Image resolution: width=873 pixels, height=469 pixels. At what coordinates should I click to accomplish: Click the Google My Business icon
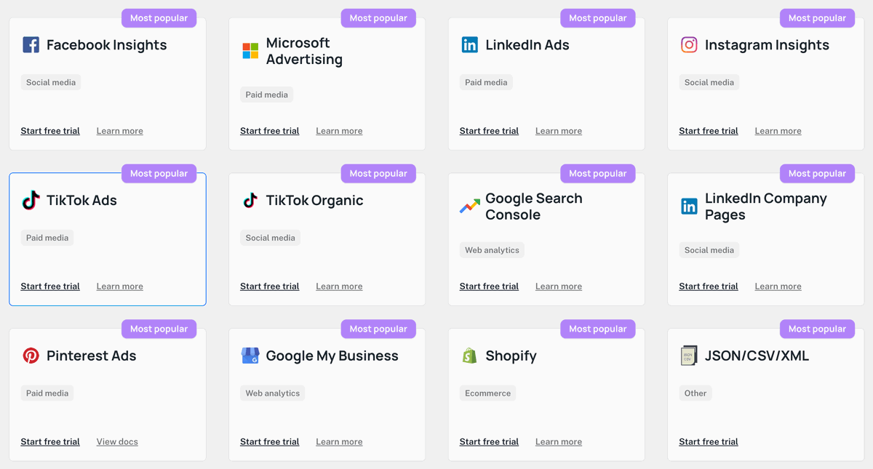250,356
